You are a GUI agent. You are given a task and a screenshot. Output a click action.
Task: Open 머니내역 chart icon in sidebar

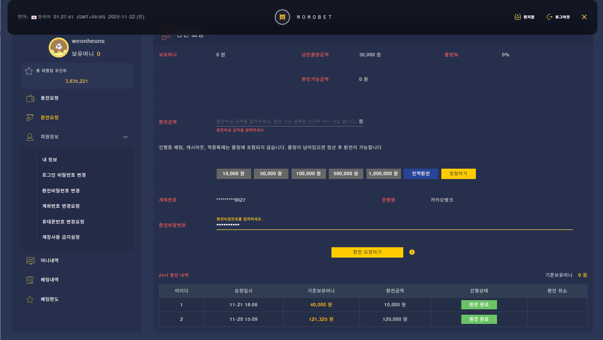(x=30, y=261)
